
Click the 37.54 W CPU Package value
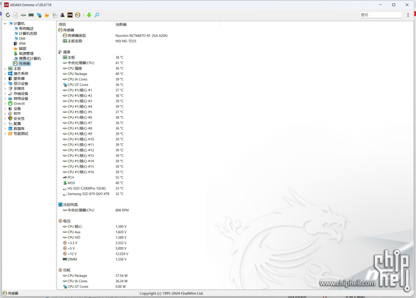121,276
